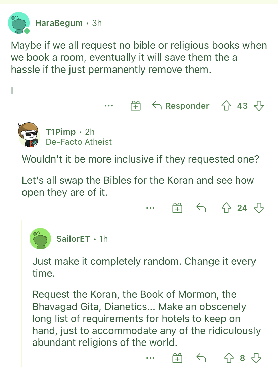Reply to T1Pimp's comment using arrow icon
This screenshot has width=278, height=367.
tap(201, 208)
